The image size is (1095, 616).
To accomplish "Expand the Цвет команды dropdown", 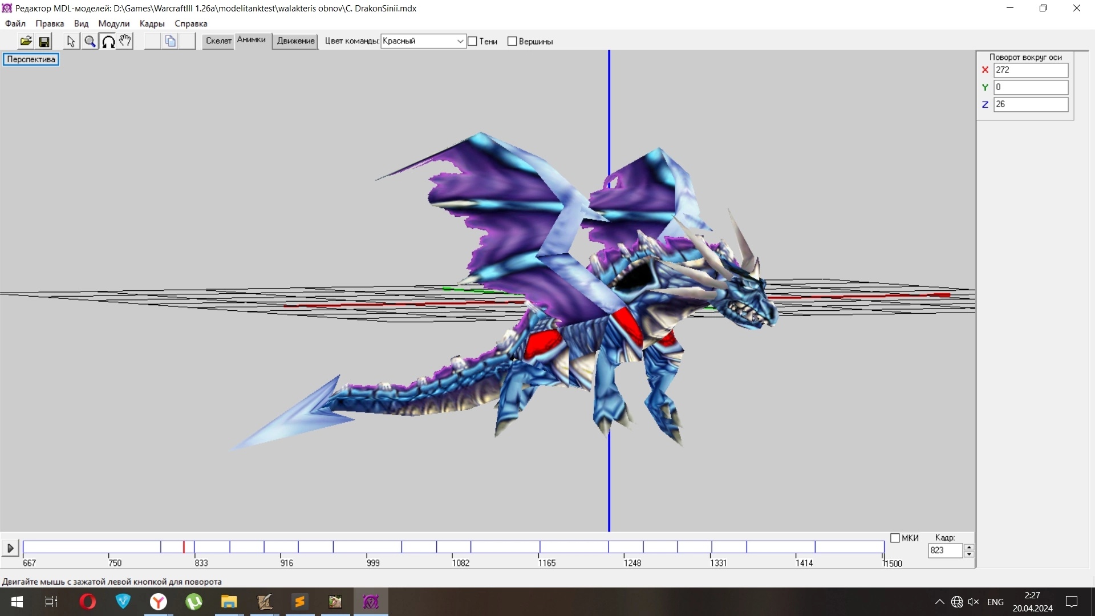I will 460,41.
